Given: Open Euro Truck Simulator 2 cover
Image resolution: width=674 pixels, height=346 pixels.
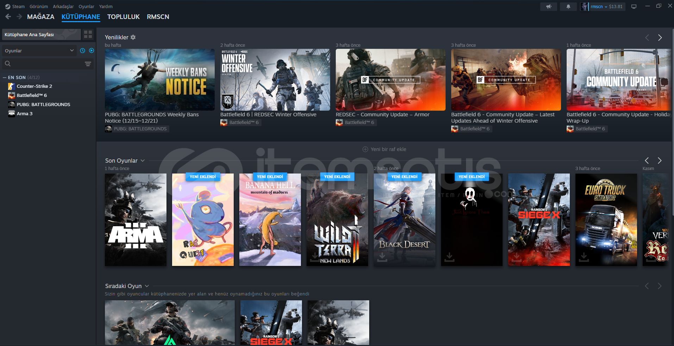Looking at the screenshot, I should click(x=606, y=220).
